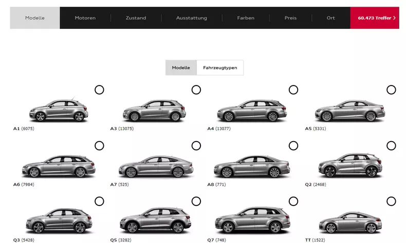Click the TT car image

point(350,222)
